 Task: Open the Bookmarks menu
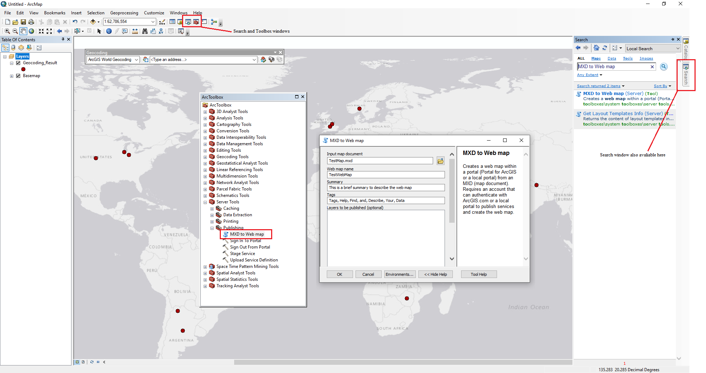point(55,13)
